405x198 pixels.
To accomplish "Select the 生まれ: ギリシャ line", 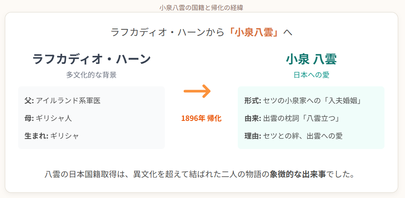I will tap(52, 136).
